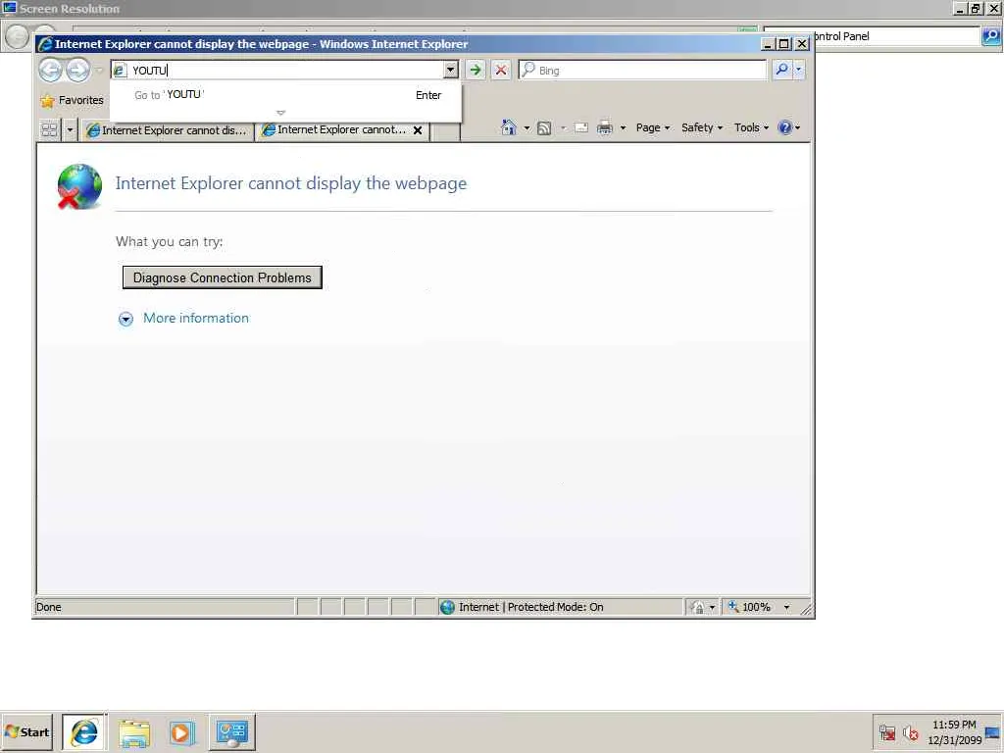This screenshot has height=753, width=1004.
Task: Open the tab list dropdown arrow
Action: (70, 130)
